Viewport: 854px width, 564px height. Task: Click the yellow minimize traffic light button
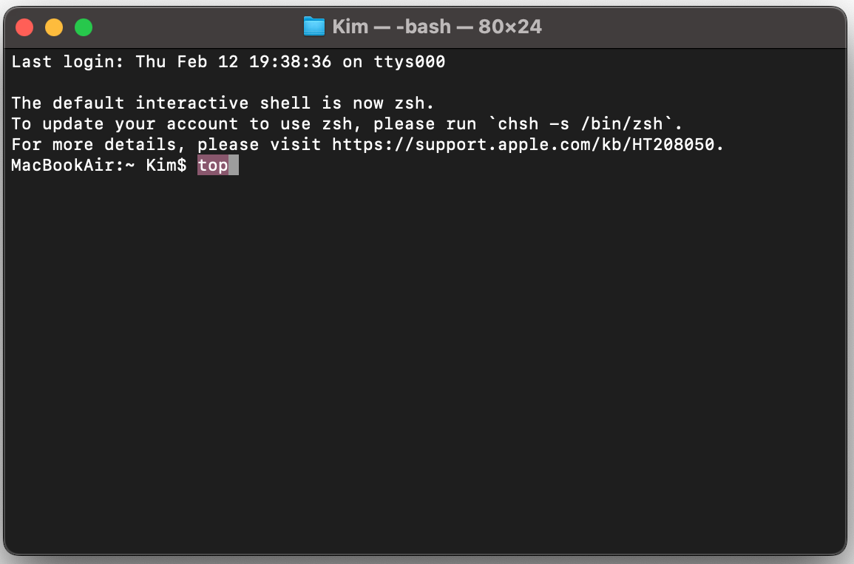[53, 26]
